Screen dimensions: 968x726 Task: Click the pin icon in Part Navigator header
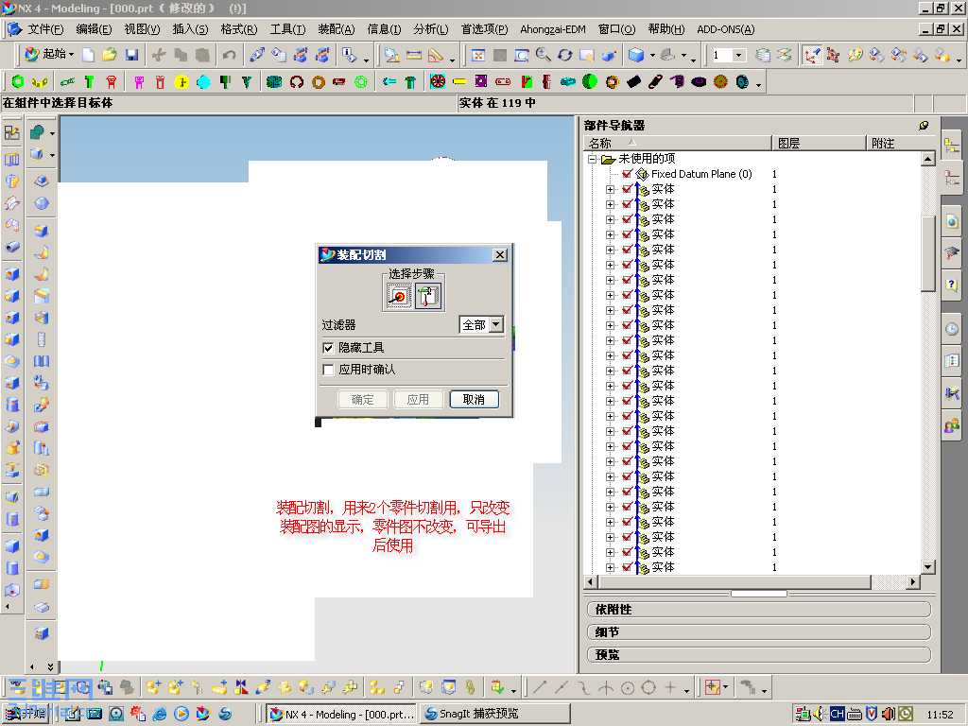tap(924, 126)
